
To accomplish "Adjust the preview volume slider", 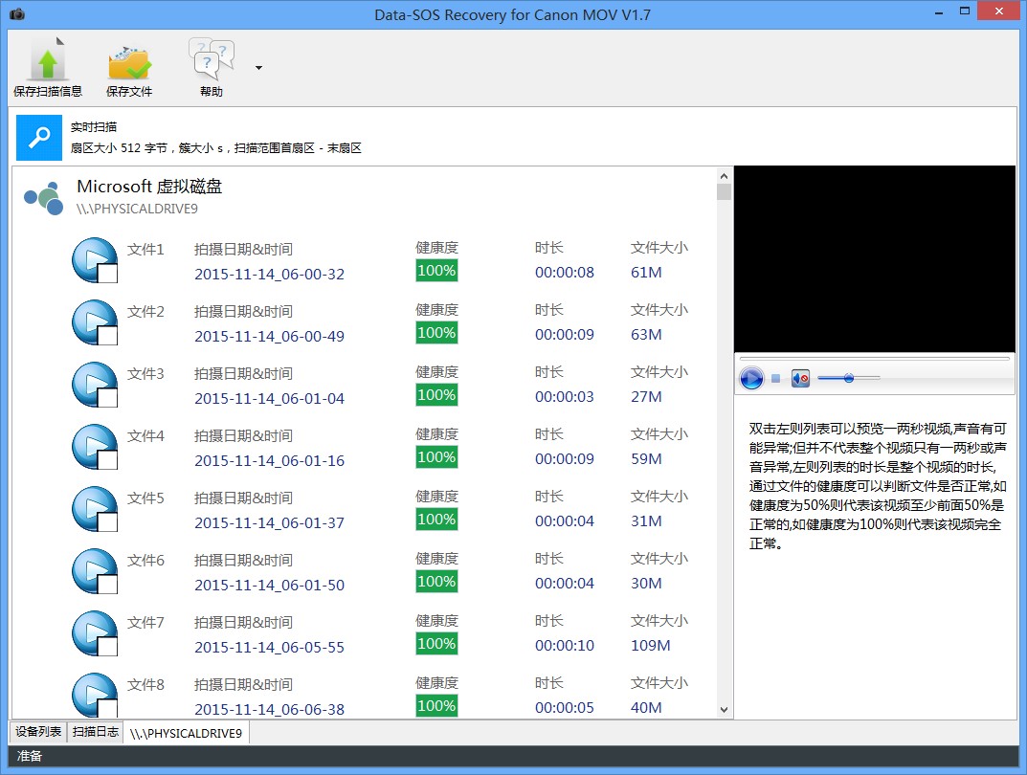I will [848, 379].
